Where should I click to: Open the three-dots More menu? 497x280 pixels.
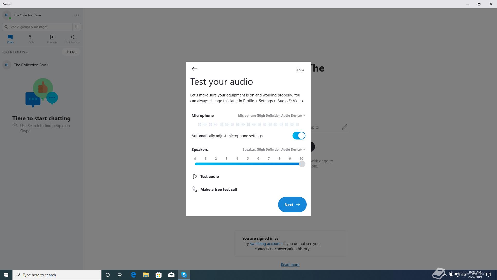(76, 15)
